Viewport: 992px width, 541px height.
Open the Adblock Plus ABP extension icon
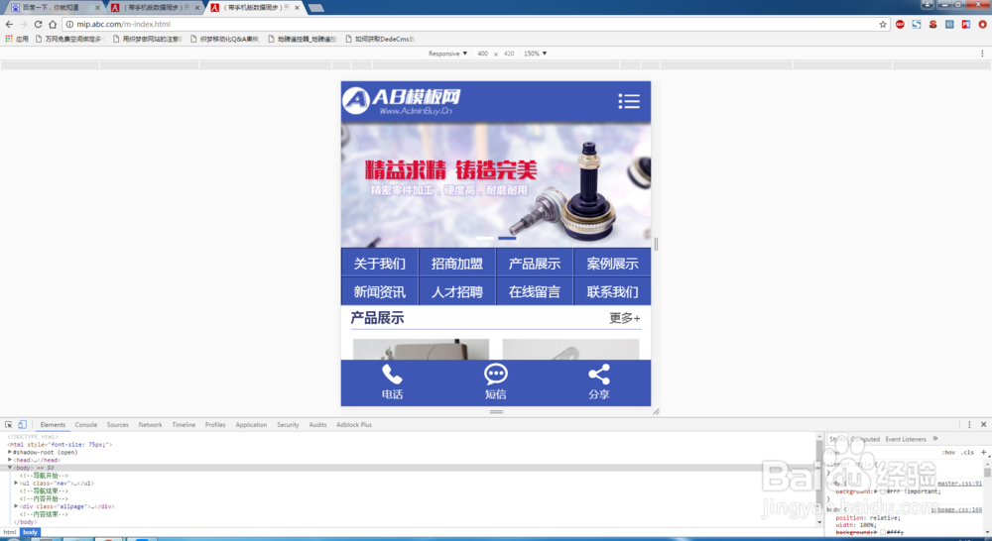click(900, 24)
